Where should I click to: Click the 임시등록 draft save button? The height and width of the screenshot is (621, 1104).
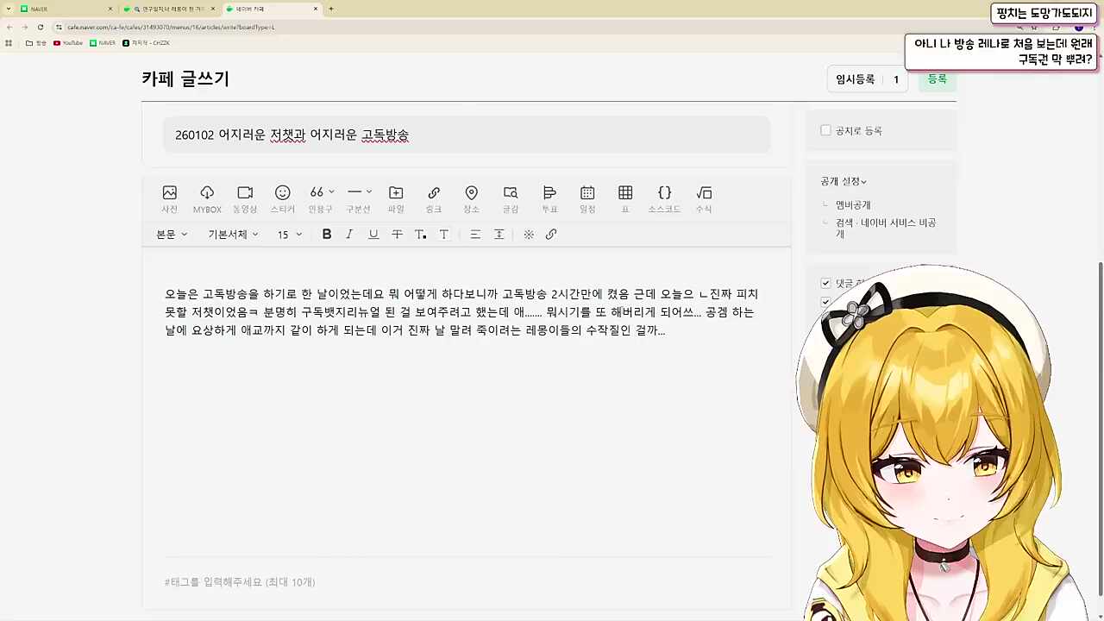[856, 79]
